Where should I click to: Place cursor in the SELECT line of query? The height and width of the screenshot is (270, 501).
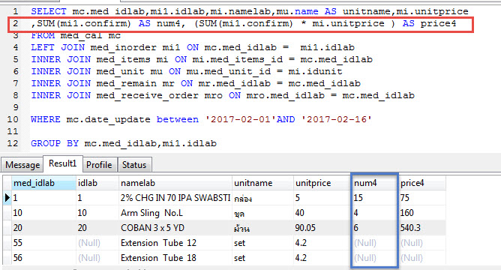pos(250,11)
